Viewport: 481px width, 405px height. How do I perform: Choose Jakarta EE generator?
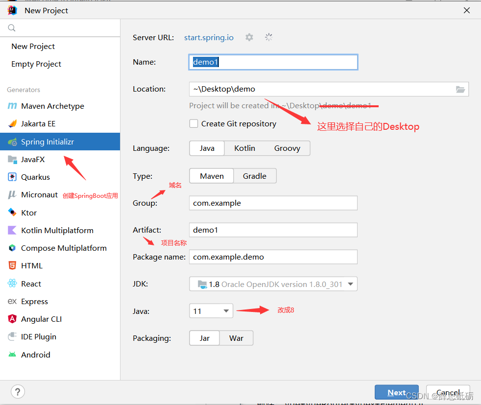point(38,124)
